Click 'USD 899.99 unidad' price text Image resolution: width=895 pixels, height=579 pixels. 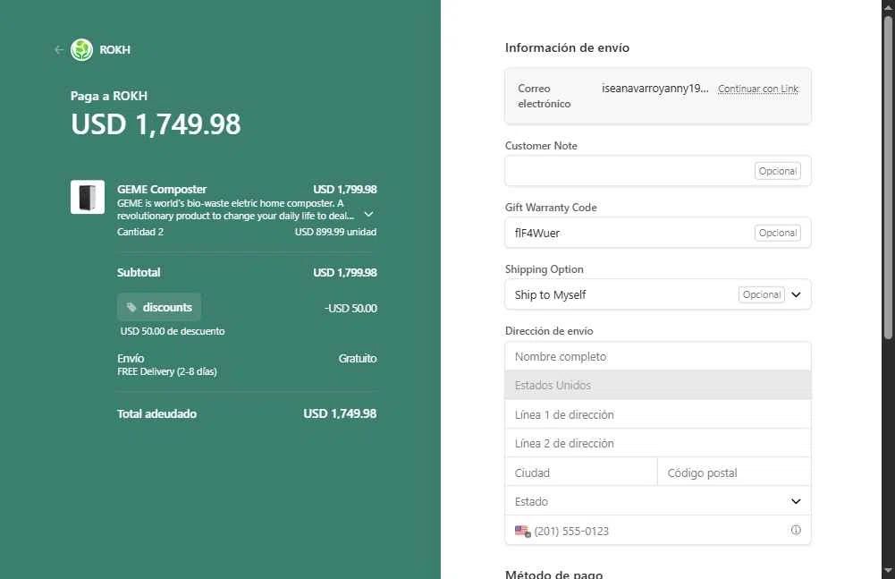pyautogui.click(x=335, y=232)
